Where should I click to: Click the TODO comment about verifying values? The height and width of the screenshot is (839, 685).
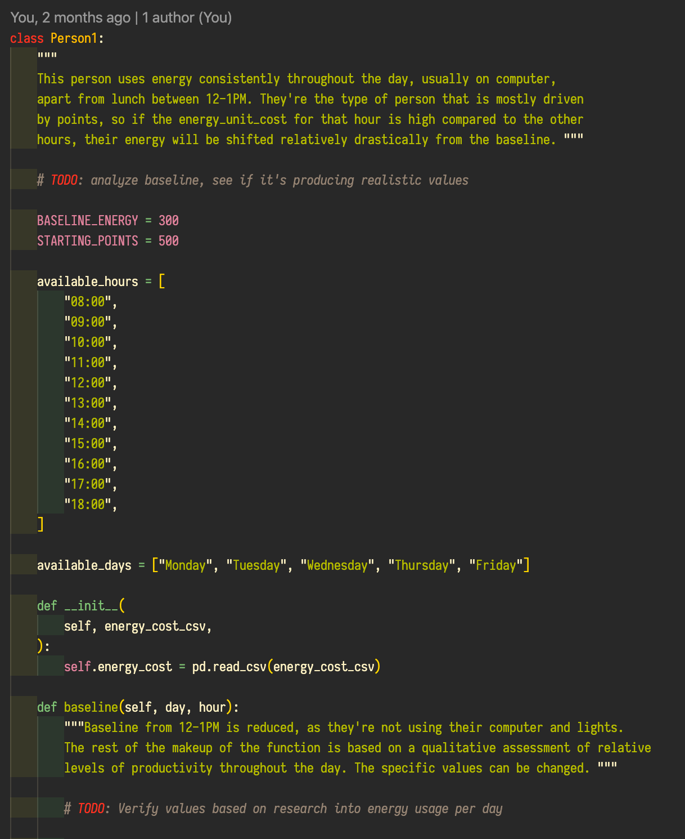tap(283, 809)
